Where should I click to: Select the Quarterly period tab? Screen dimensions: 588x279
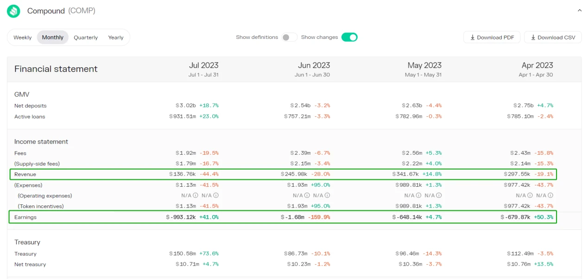tap(86, 38)
